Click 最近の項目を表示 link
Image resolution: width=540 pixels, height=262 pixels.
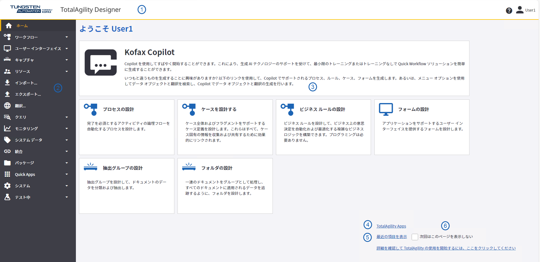click(x=391, y=237)
